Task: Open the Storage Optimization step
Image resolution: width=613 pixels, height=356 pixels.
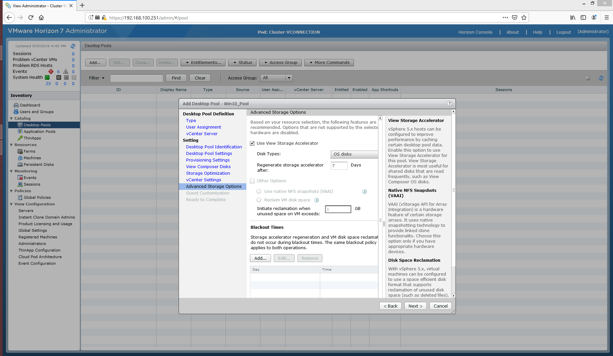Action: [x=208, y=173]
